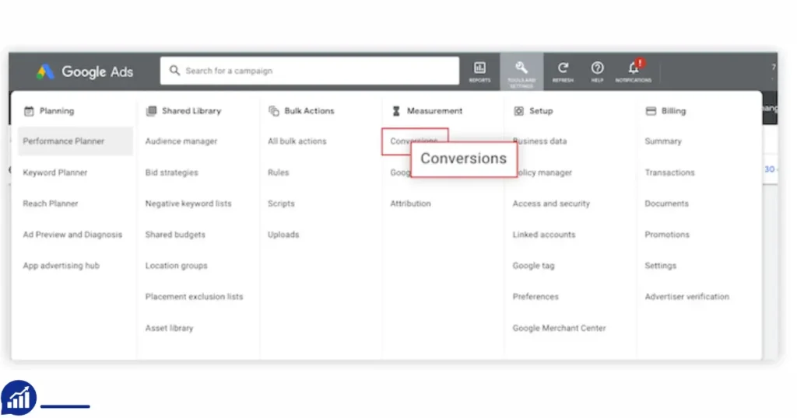Click the Bulk Actions header text
The image size is (797, 418).
tap(309, 111)
